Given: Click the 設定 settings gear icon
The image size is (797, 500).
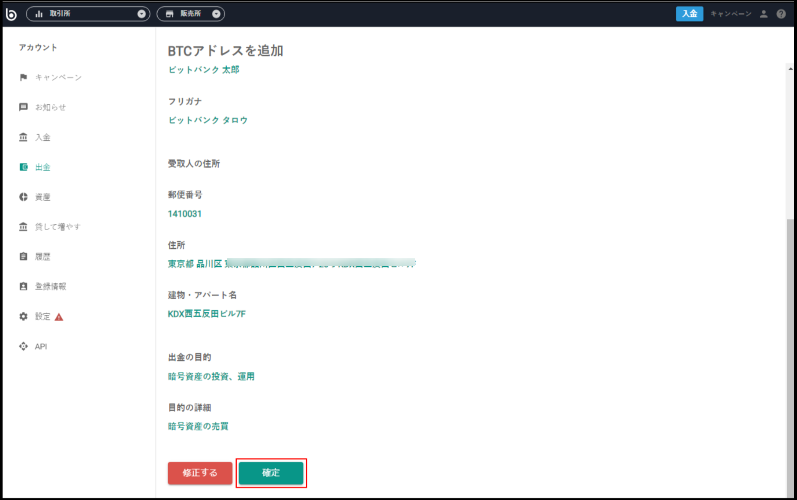Looking at the screenshot, I should (23, 316).
